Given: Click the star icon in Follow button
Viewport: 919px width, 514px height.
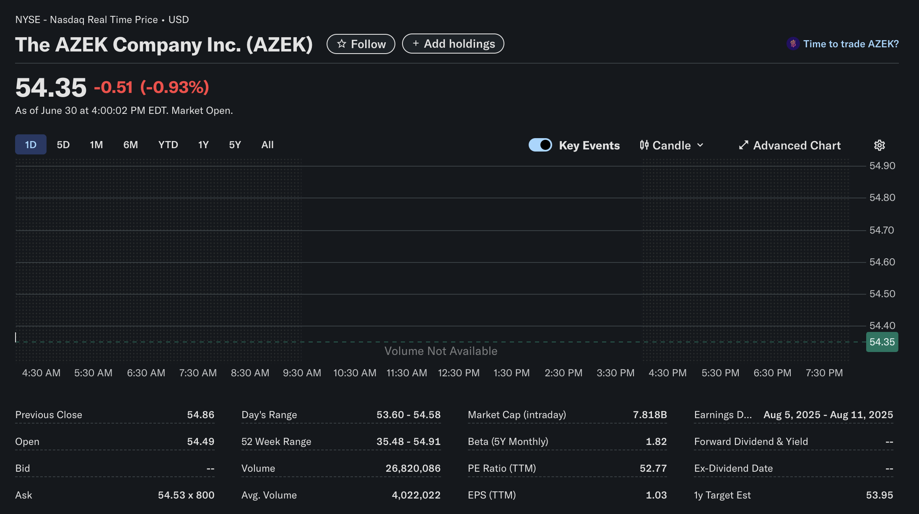Looking at the screenshot, I should pos(342,44).
